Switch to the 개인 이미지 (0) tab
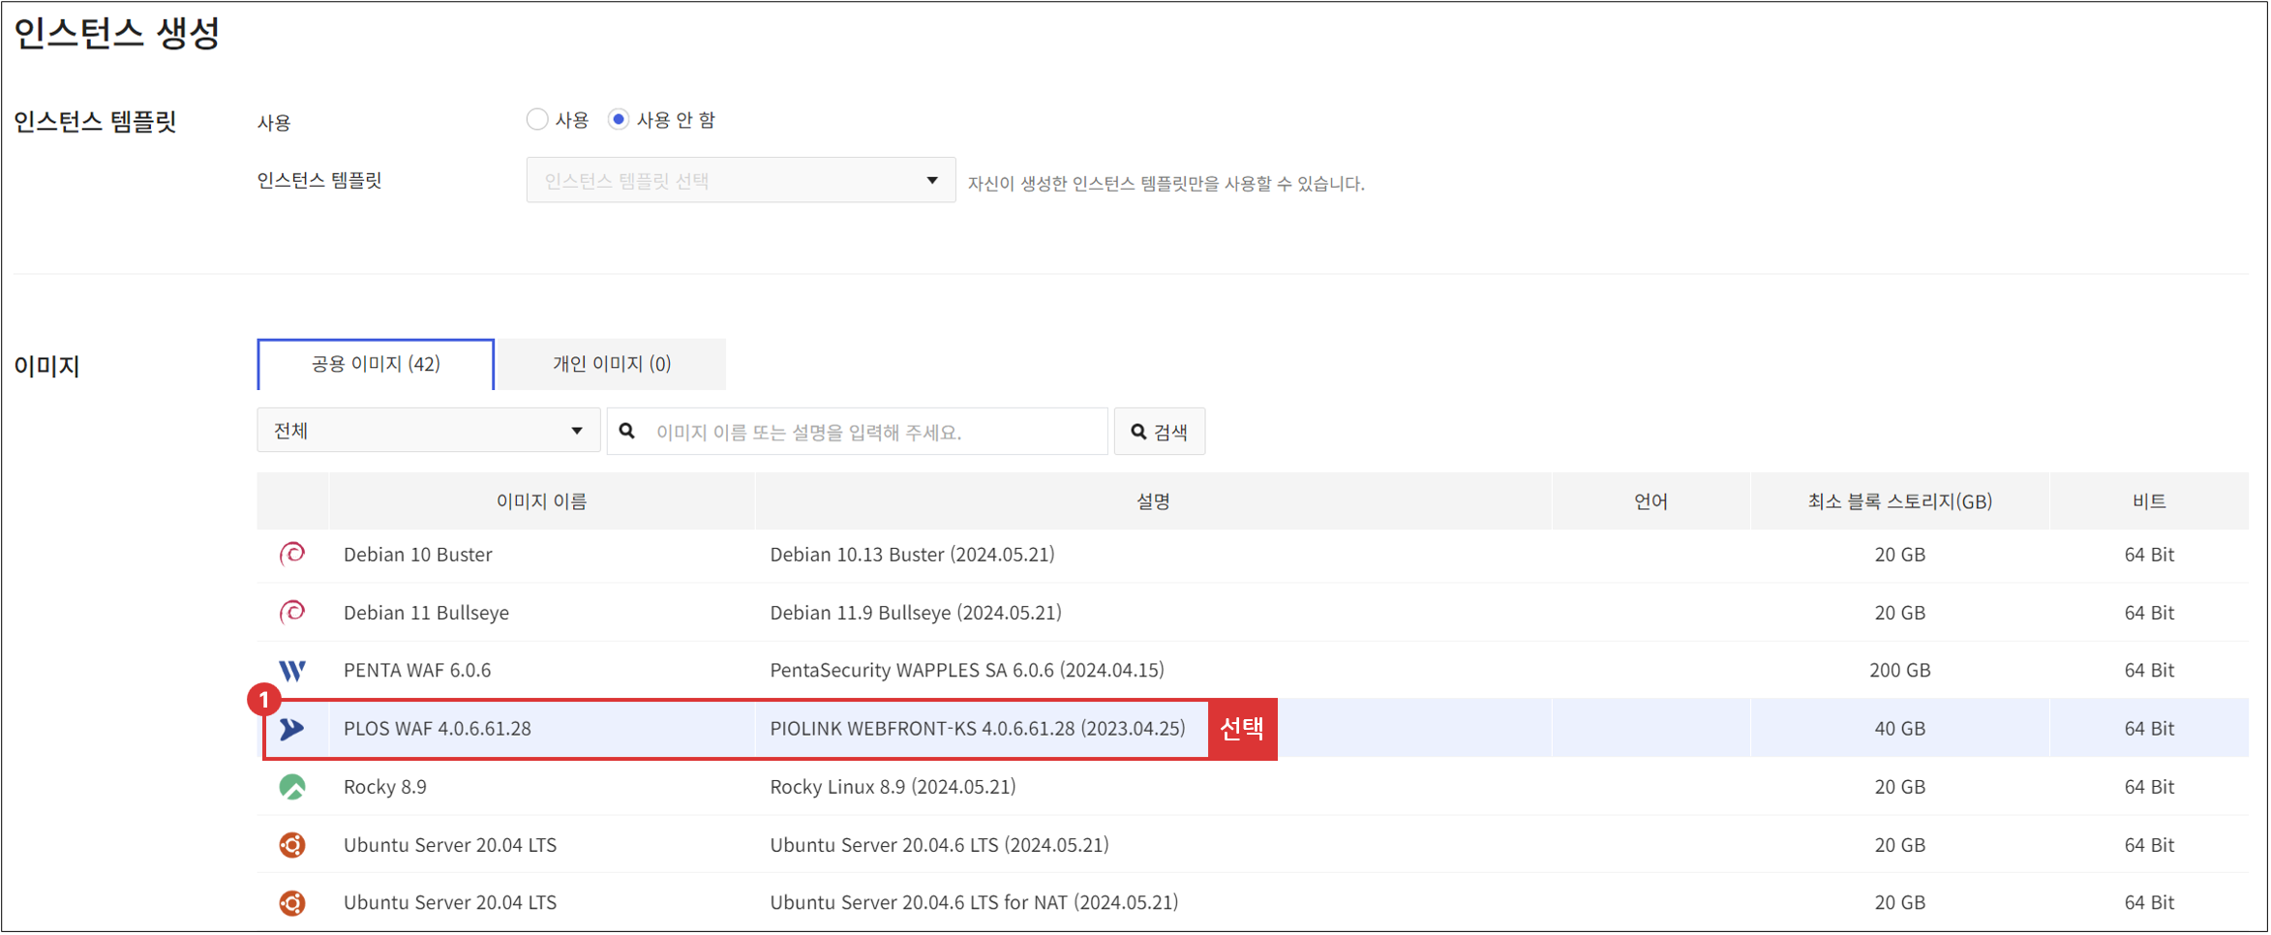 (x=610, y=364)
